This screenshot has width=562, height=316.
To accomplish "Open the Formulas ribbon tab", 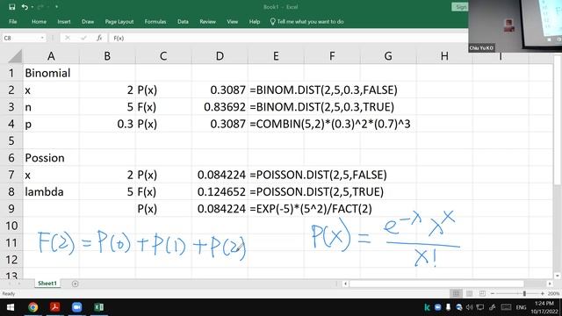I will coord(155,22).
